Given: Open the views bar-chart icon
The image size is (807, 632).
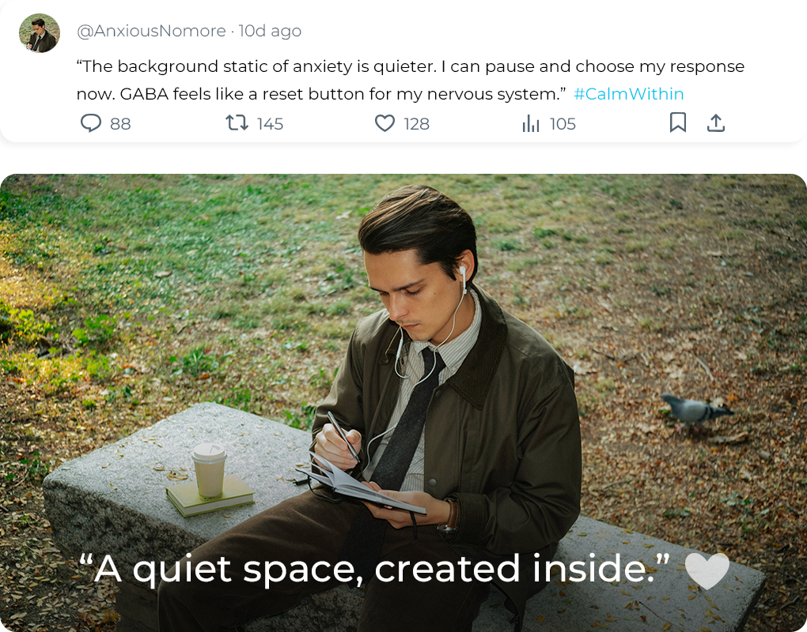Looking at the screenshot, I should pyautogui.click(x=531, y=124).
